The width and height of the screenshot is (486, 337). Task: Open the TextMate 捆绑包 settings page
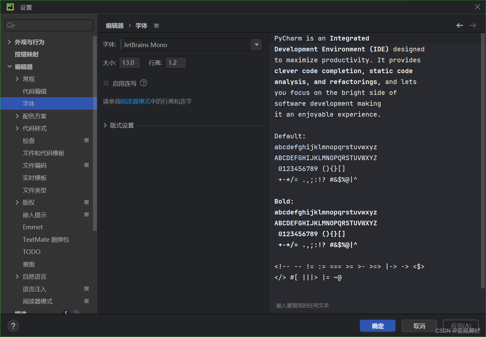46,239
